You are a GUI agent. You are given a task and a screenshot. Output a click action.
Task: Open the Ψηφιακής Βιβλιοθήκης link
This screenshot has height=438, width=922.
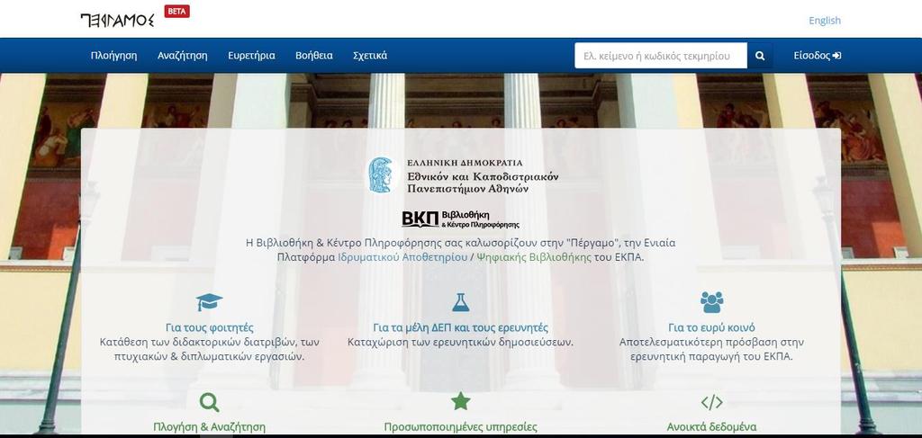pyautogui.click(x=534, y=257)
